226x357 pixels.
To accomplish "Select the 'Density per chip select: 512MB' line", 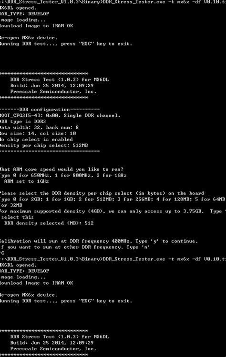I will pos(44,145).
